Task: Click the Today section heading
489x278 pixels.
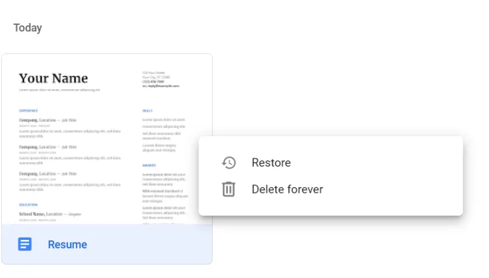Action: pos(28,28)
